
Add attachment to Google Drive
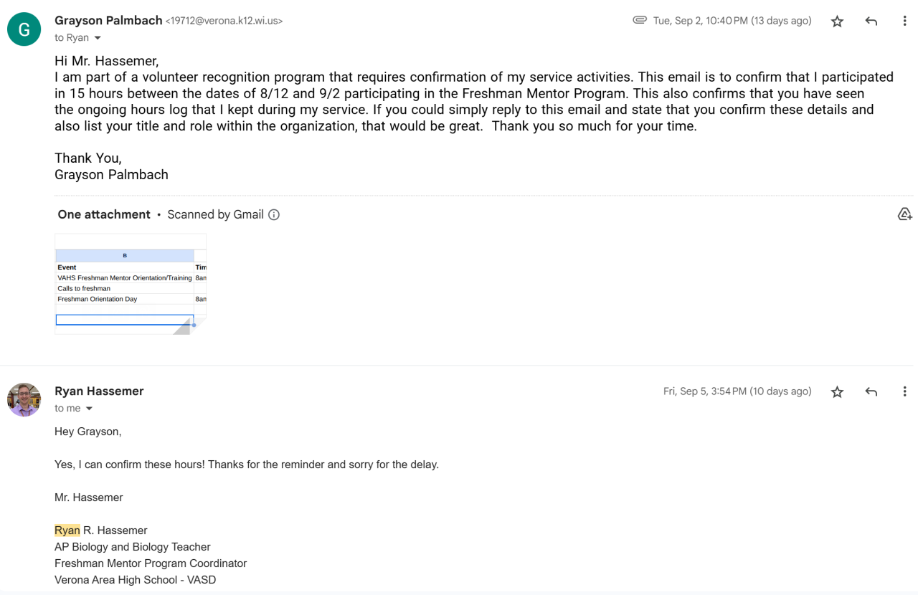click(904, 214)
